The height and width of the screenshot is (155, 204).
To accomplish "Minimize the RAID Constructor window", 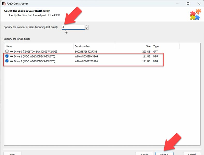I will click(177, 4).
